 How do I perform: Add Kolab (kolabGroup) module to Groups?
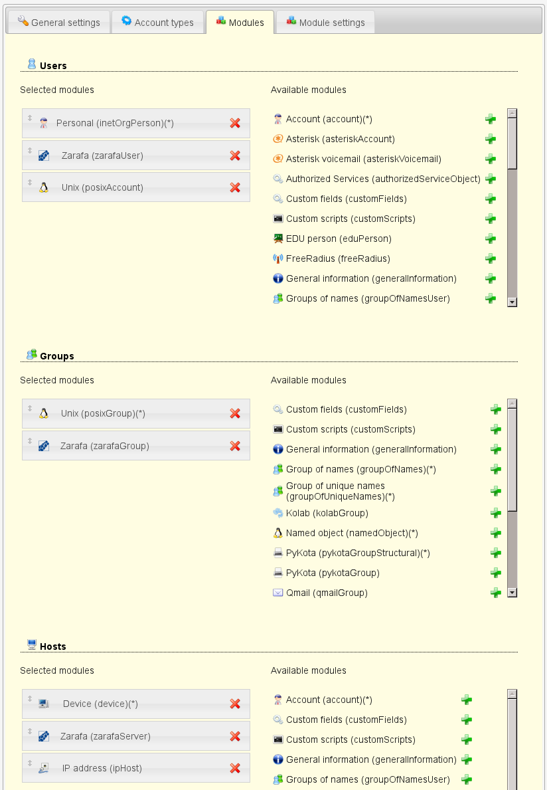click(x=495, y=513)
